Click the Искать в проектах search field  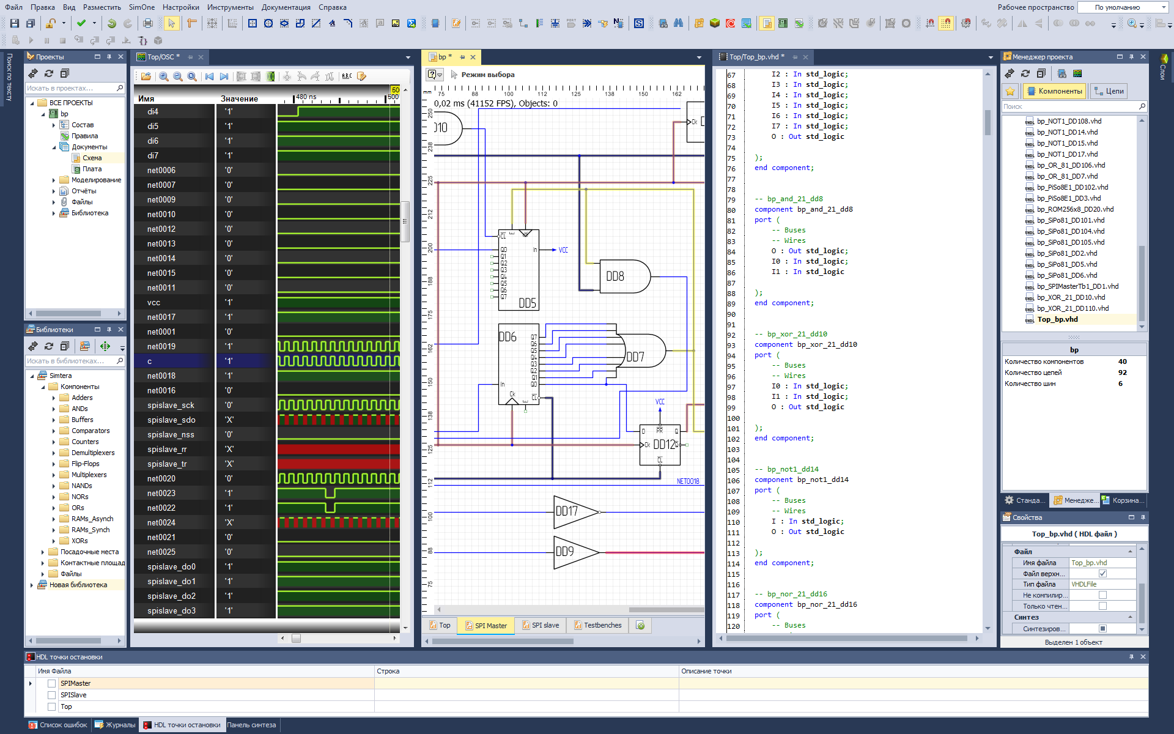pyautogui.click(x=75, y=88)
